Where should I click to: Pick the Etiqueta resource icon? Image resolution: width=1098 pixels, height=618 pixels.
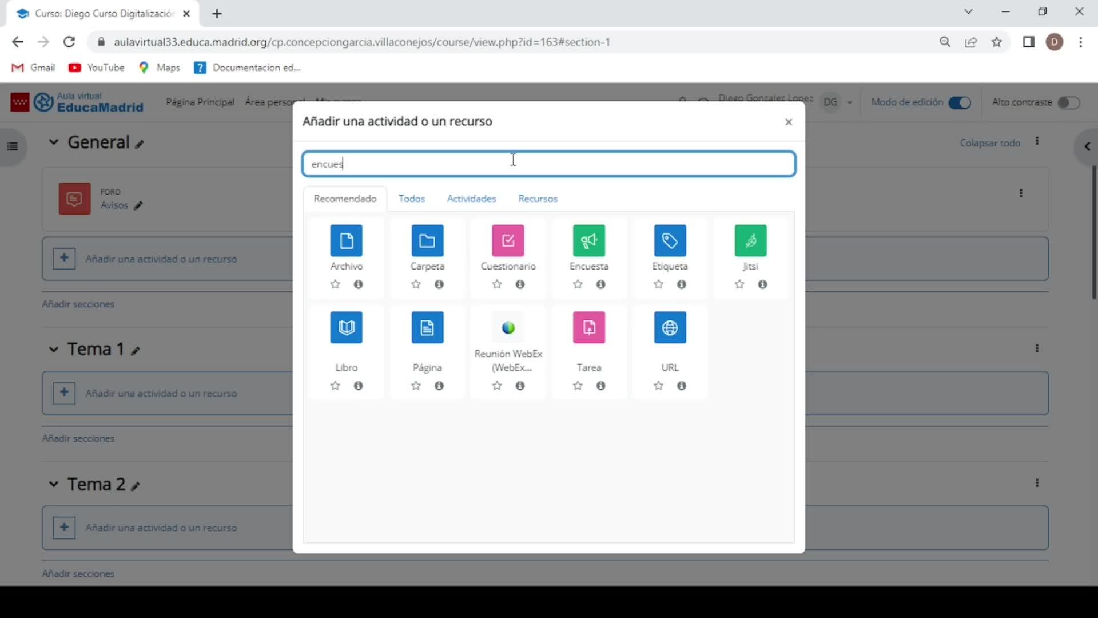coord(670,241)
